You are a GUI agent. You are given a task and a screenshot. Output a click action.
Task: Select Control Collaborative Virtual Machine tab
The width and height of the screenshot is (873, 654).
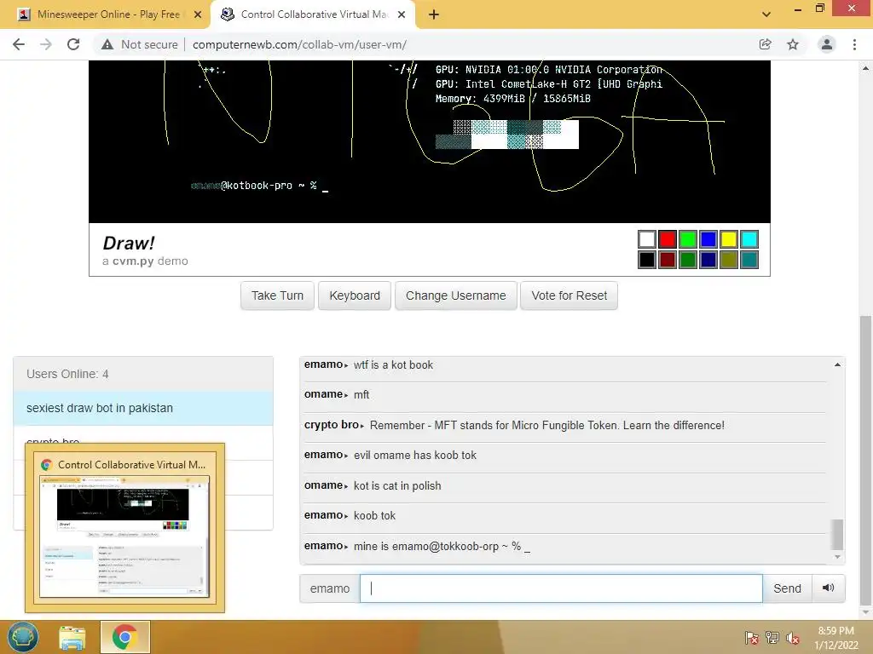click(x=313, y=15)
